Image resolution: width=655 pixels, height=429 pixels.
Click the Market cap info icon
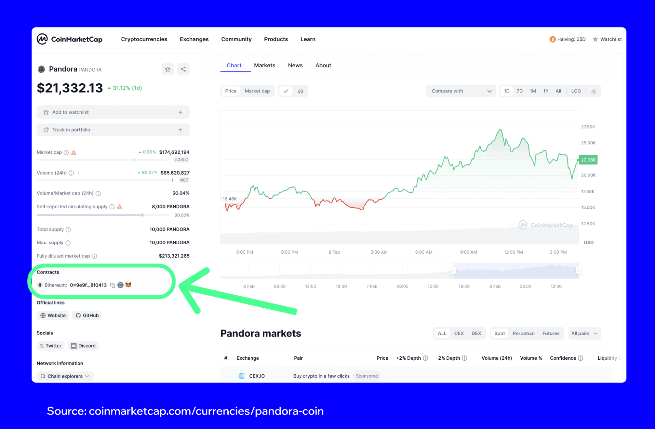point(66,152)
